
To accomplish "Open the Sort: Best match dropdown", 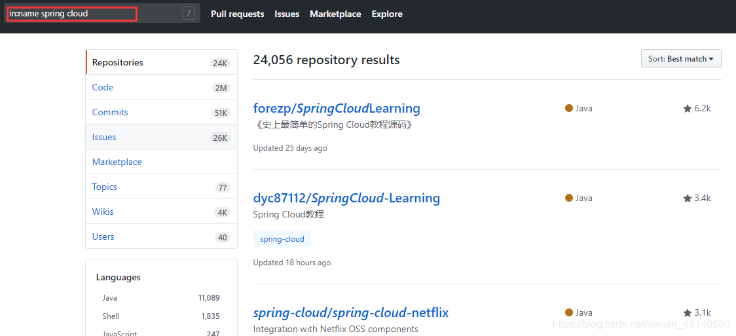I will point(681,59).
